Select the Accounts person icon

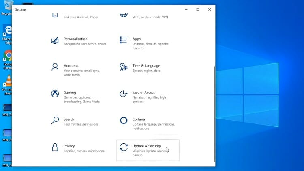[x=55, y=67]
